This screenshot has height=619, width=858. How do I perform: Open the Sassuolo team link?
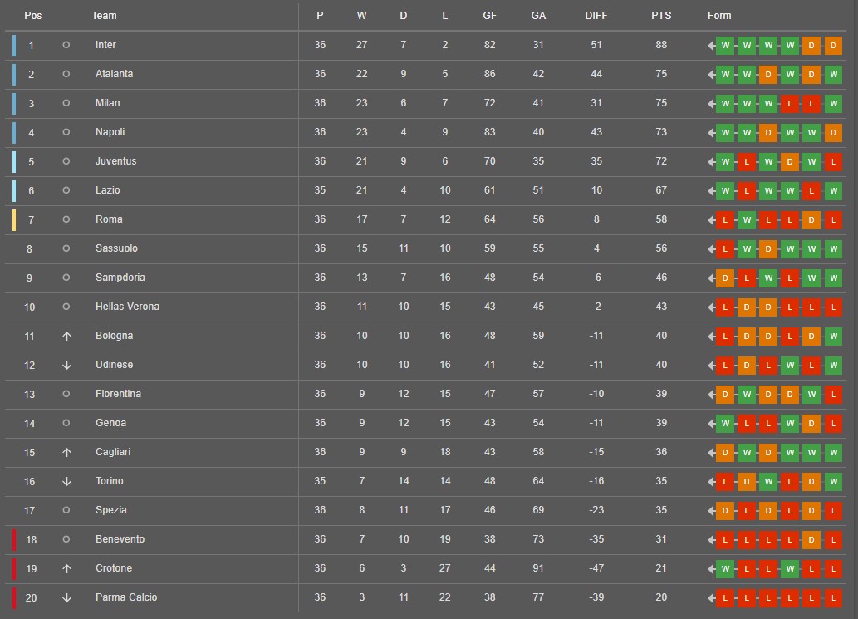116,248
